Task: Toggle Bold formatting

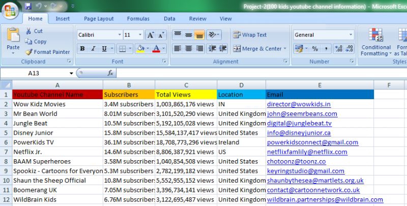Action: (82, 48)
